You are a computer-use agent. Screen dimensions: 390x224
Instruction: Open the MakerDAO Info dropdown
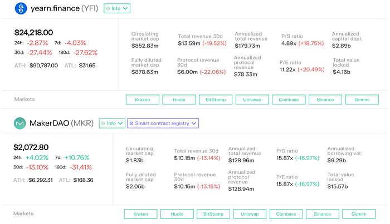tap(112, 123)
